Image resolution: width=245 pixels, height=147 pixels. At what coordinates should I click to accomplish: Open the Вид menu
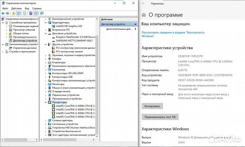click(27, 8)
